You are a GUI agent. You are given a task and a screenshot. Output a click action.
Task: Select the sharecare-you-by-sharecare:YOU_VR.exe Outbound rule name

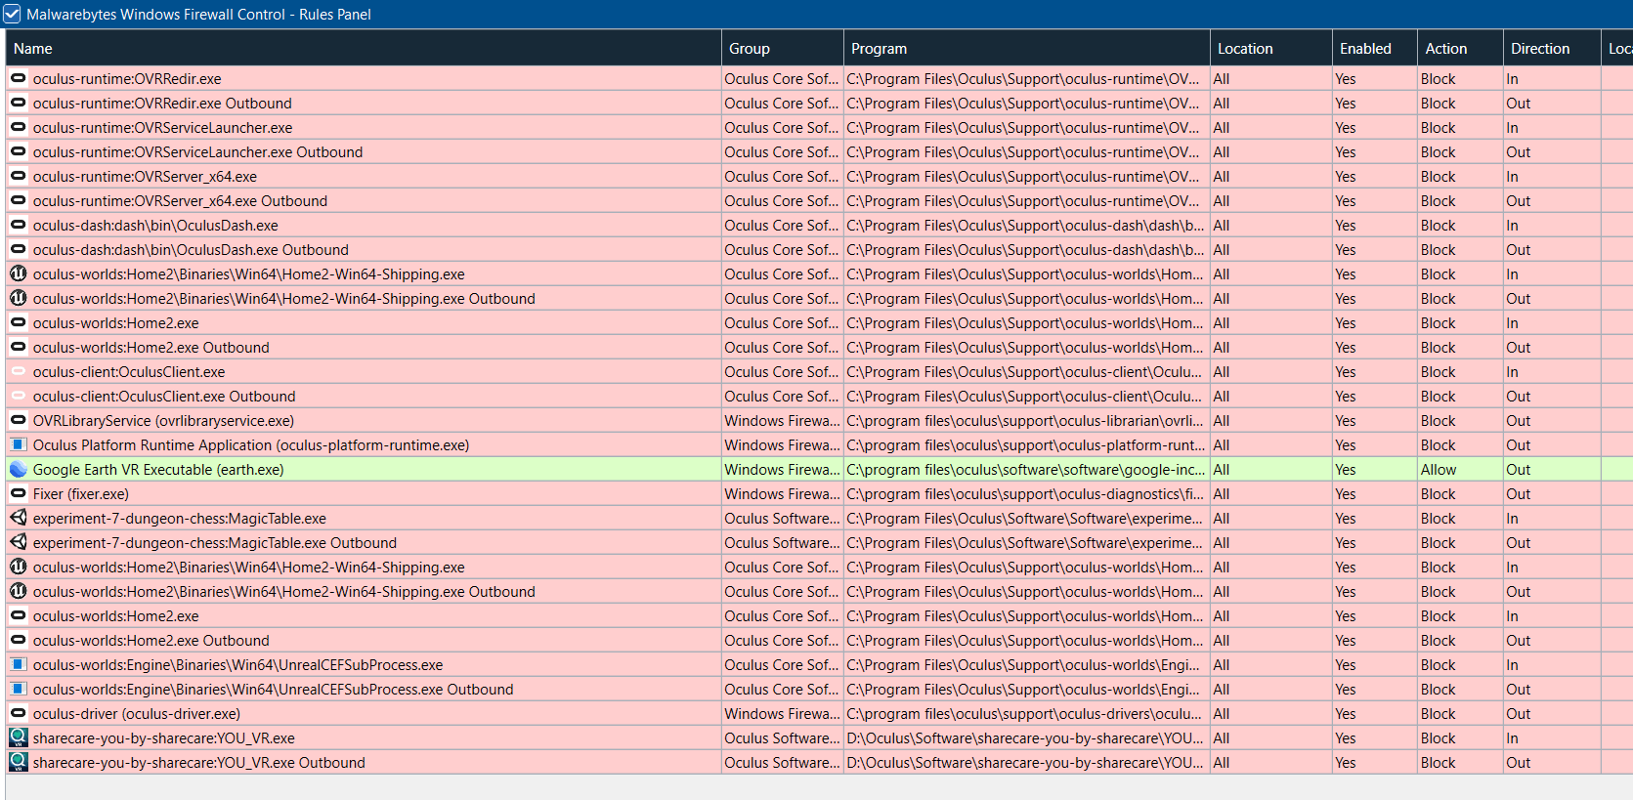pyautogui.click(x=198, y=763)
